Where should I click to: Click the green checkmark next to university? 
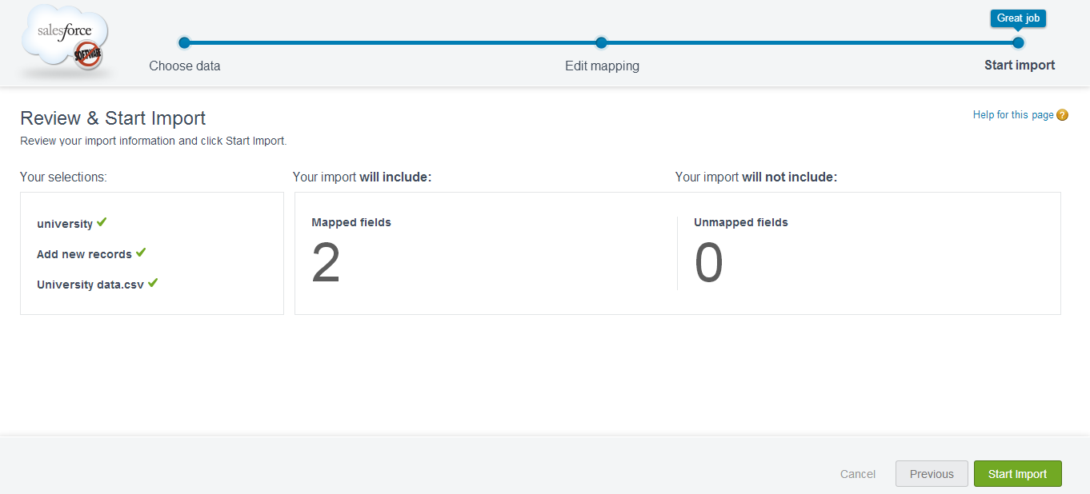pos(102,222)
